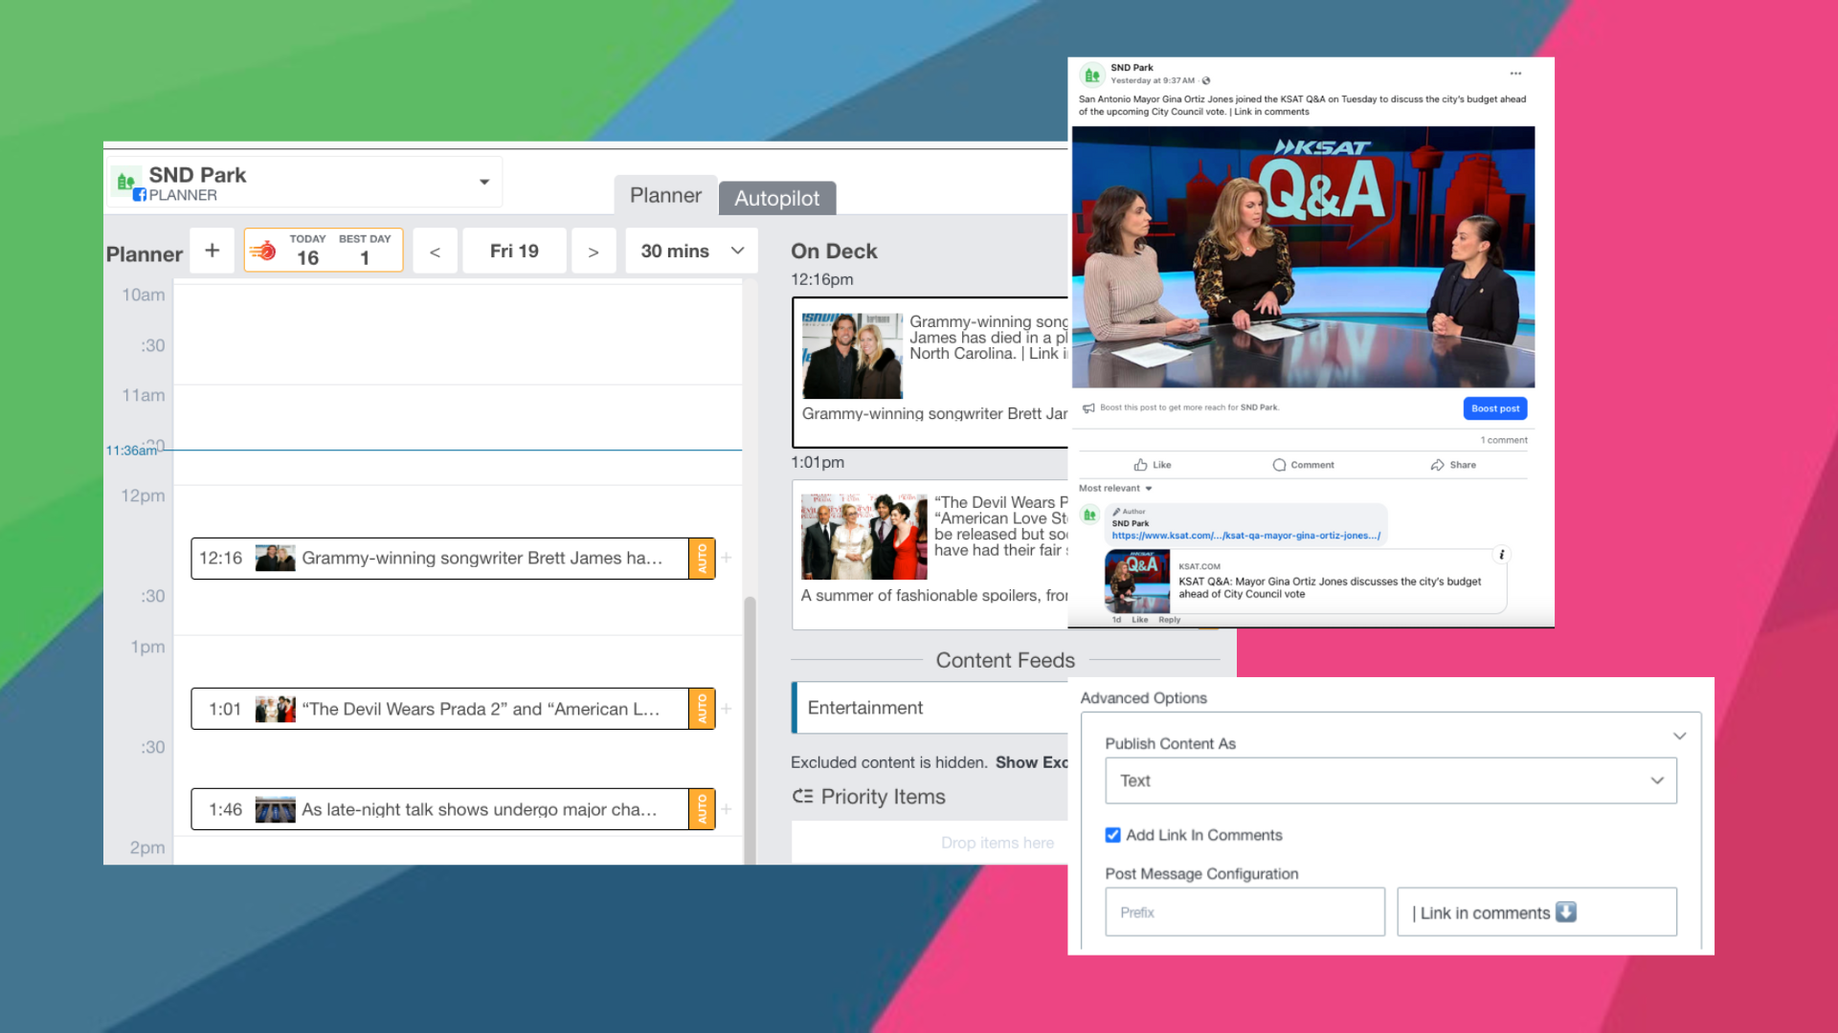Click the Boost post button
1838x1033 pixels.
(x=1494, y=408)
